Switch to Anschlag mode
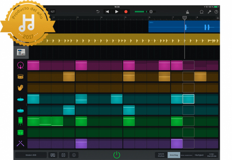The image size is (232, 160). pyautogui.click(x=174, y=155)
